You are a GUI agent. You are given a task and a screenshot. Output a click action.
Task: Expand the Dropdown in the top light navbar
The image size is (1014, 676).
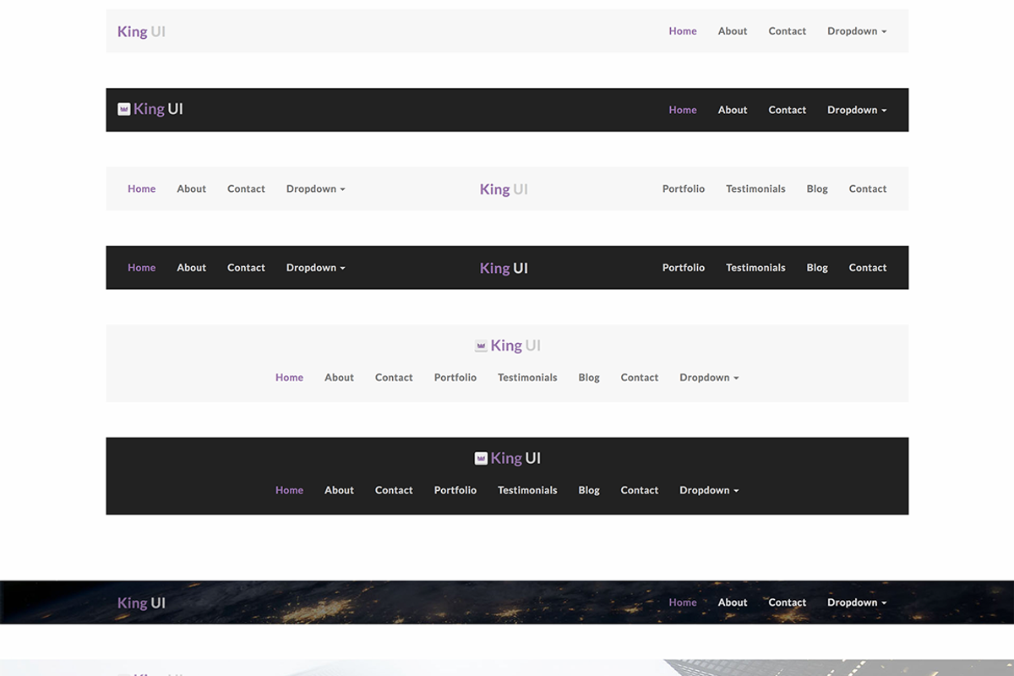(x=856, y=30)
